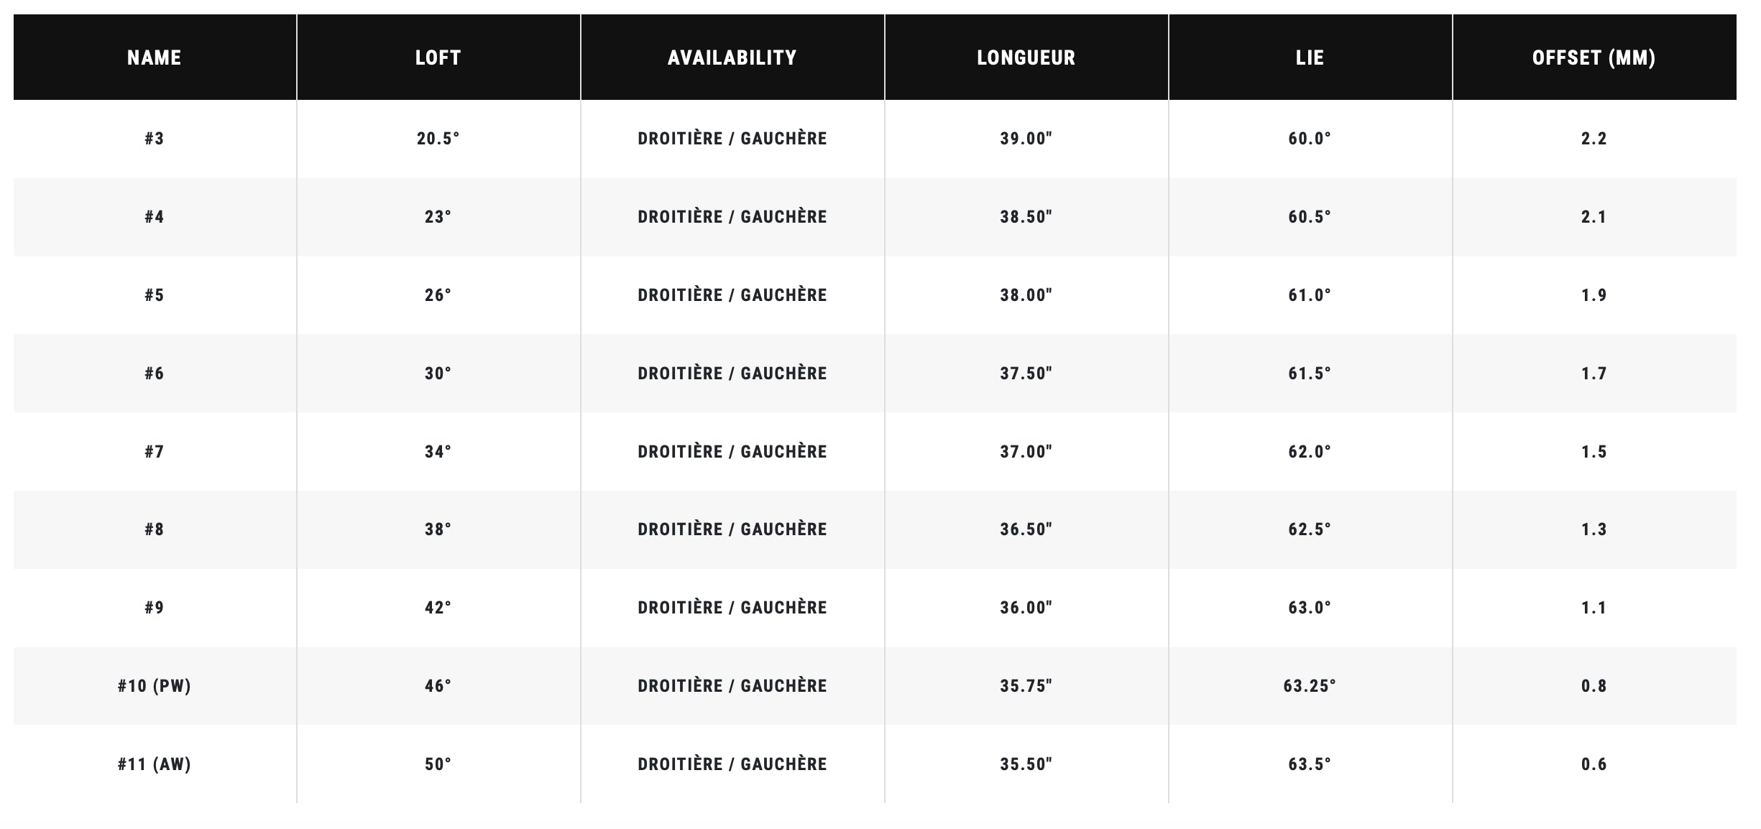Select the OFFSET (MM) column header

click(x=1594, y=57)
